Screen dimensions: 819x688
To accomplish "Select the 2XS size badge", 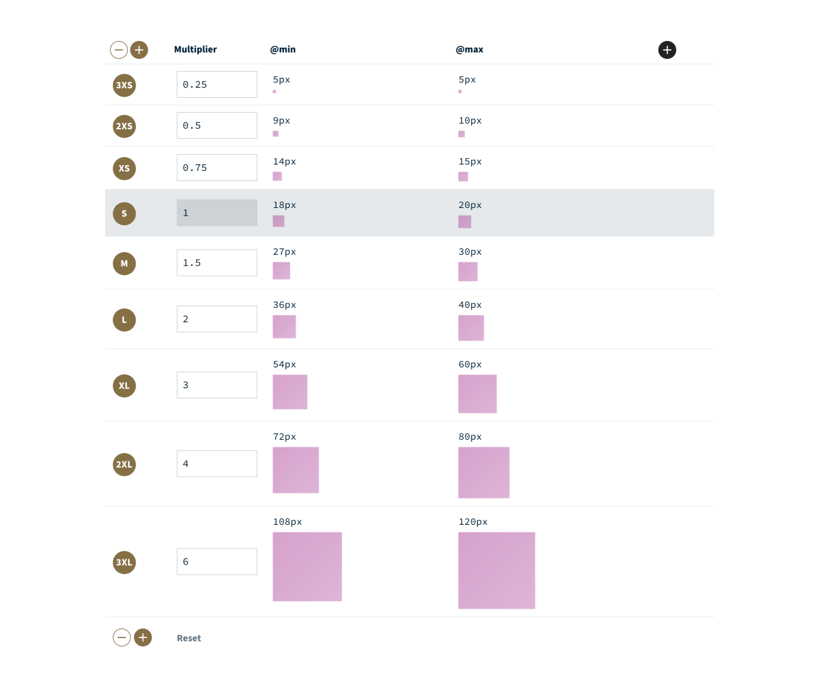I will [124, 126].
